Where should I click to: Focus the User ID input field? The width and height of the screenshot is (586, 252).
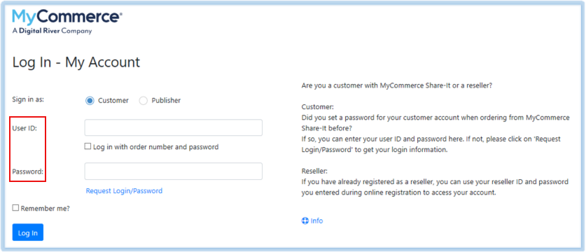174,127
